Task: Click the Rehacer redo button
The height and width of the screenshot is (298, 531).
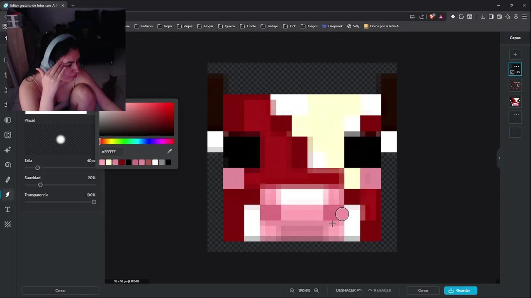Action: click(x=379, y=291)
